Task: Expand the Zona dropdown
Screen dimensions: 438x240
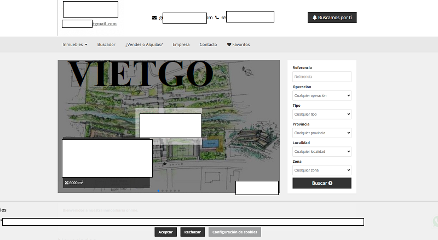Action: point(322,170)
